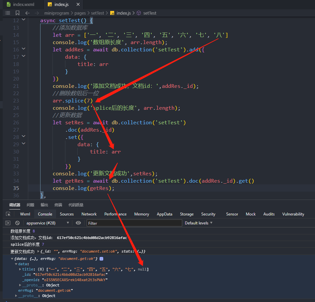315x302 pixels.
Task: Click the _id value 617ef50c621c4bbd08d2acb92816afac in the data object
Action: pos(70,274)
